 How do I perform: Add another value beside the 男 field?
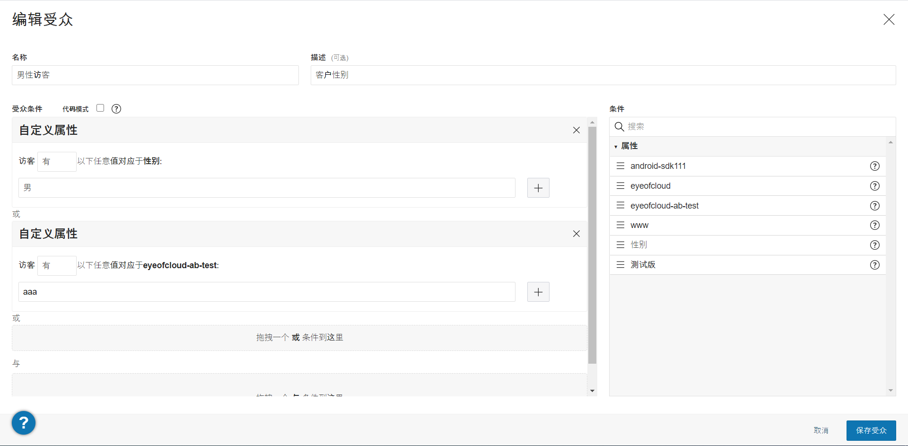[x=538, y=188]
